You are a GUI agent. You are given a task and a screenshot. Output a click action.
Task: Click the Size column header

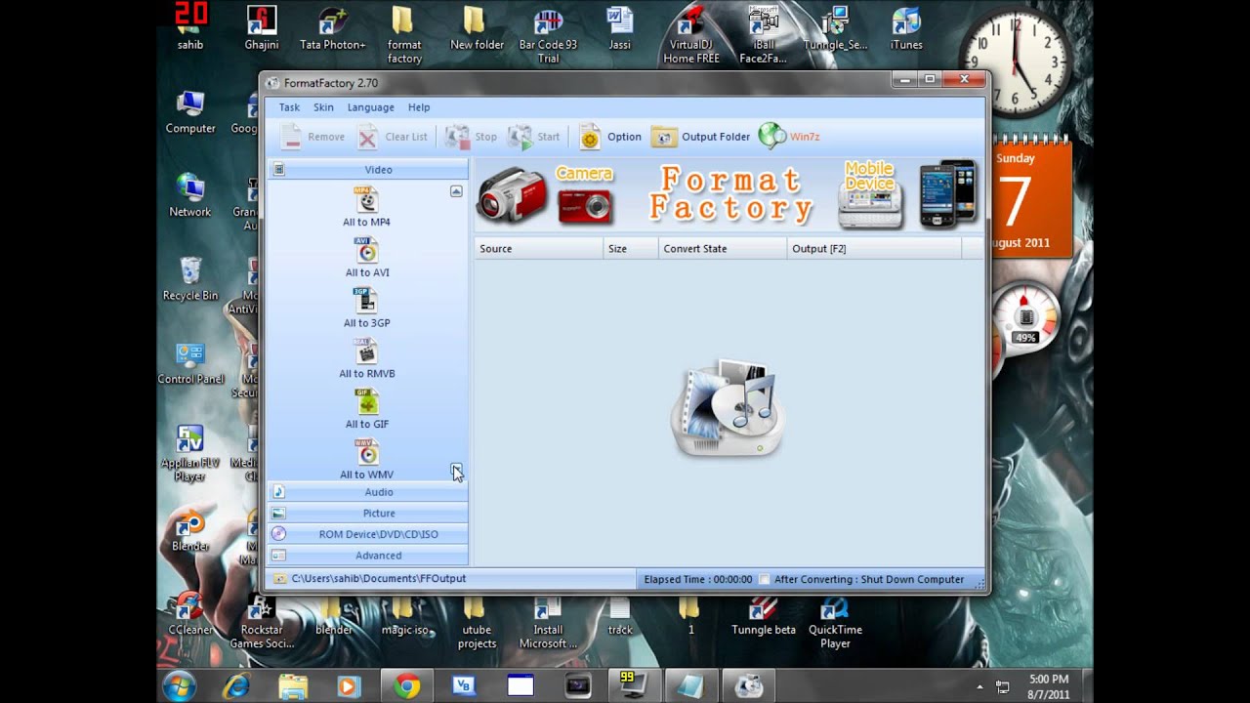click(x=631, y=249)
